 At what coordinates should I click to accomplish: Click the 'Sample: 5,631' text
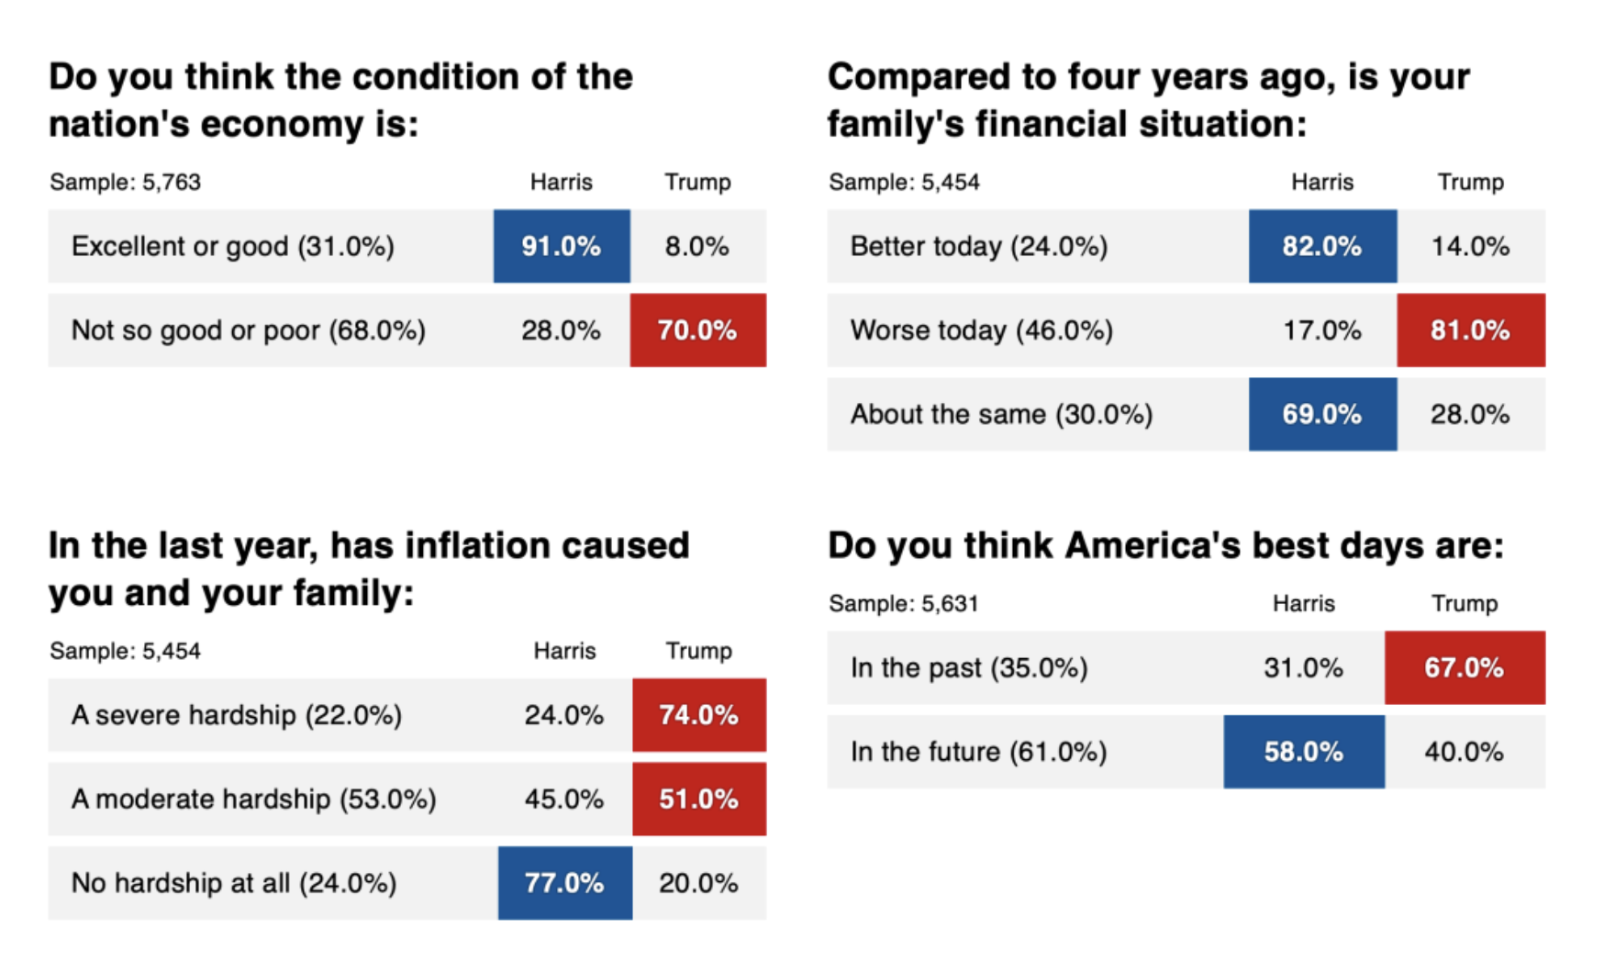[903, 603]
